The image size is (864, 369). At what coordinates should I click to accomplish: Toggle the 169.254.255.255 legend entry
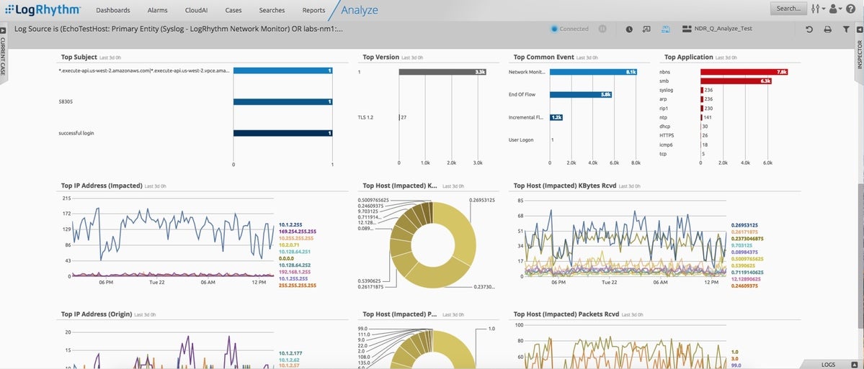[298, 232]
